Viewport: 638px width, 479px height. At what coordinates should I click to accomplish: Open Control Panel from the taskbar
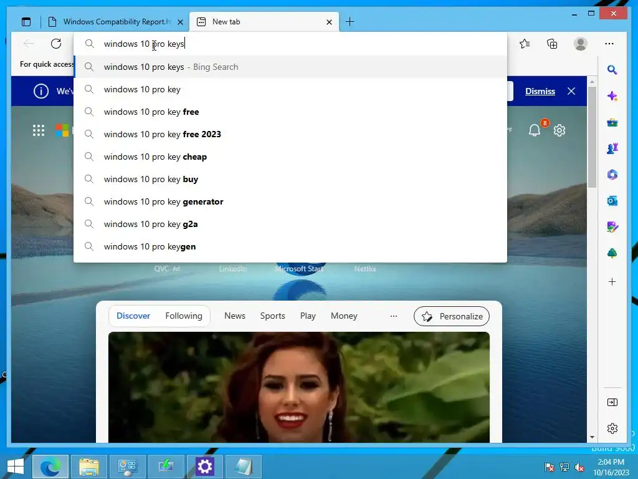127,467
